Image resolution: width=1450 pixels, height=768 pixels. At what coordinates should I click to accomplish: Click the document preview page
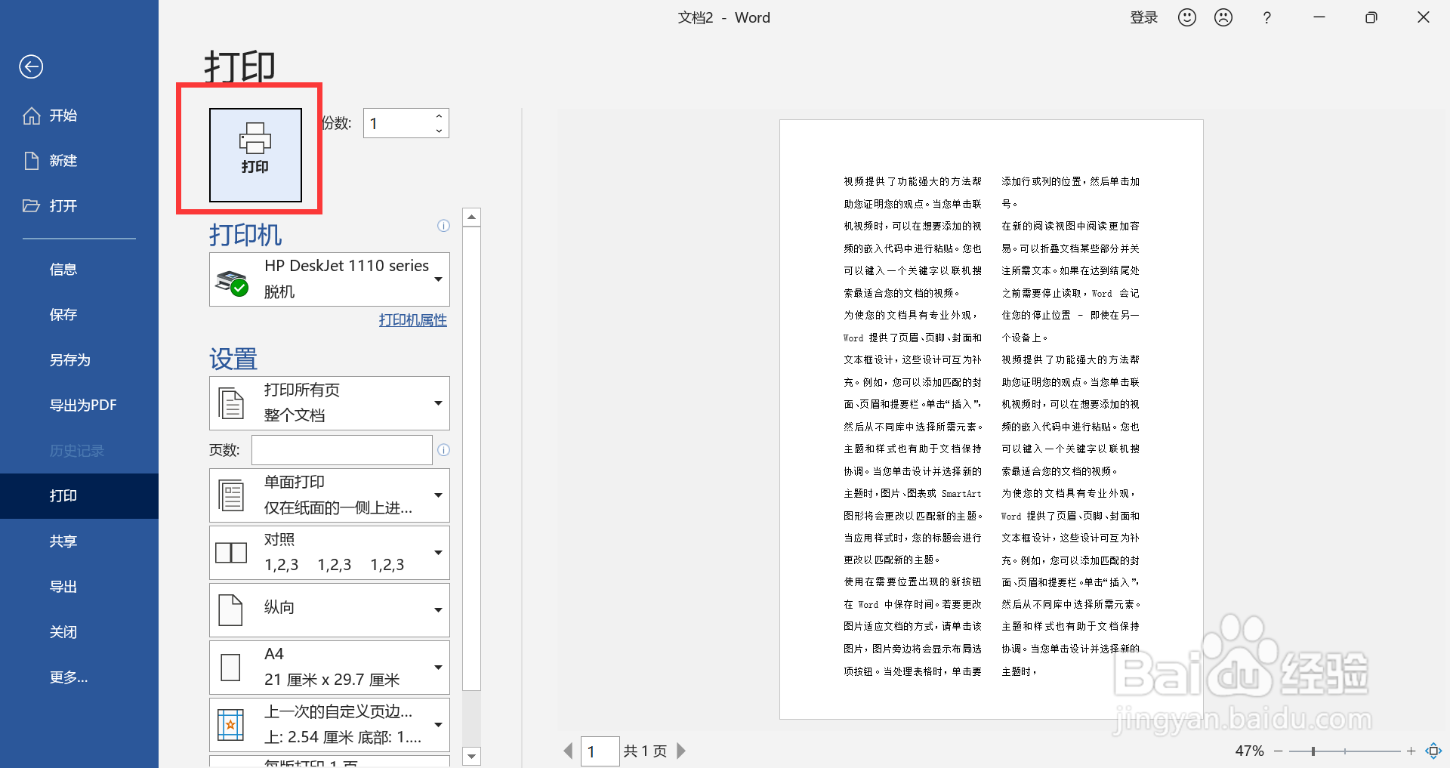click(991, 419)
